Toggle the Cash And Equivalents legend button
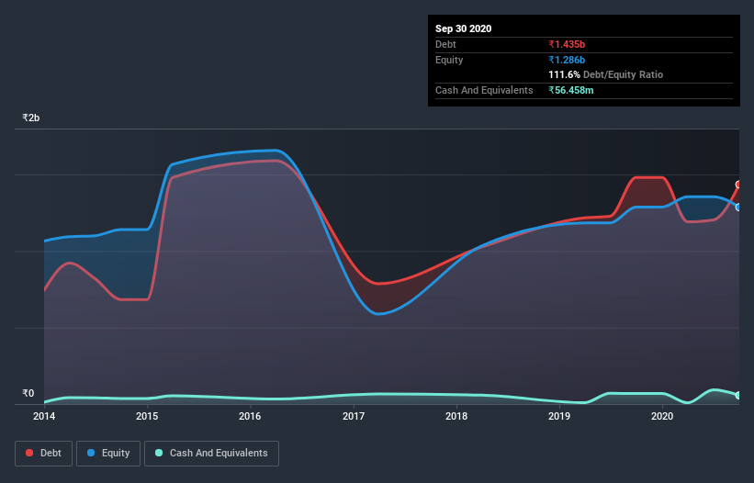 click(211, 454)
